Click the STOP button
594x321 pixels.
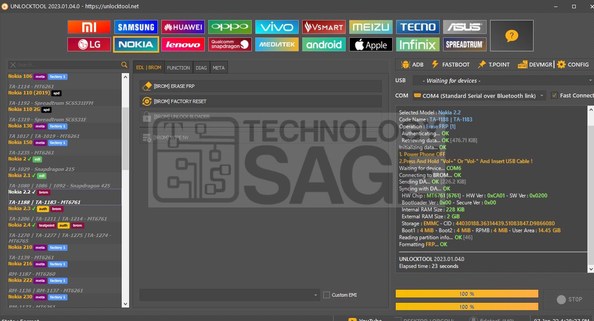[x=569, y=299]
